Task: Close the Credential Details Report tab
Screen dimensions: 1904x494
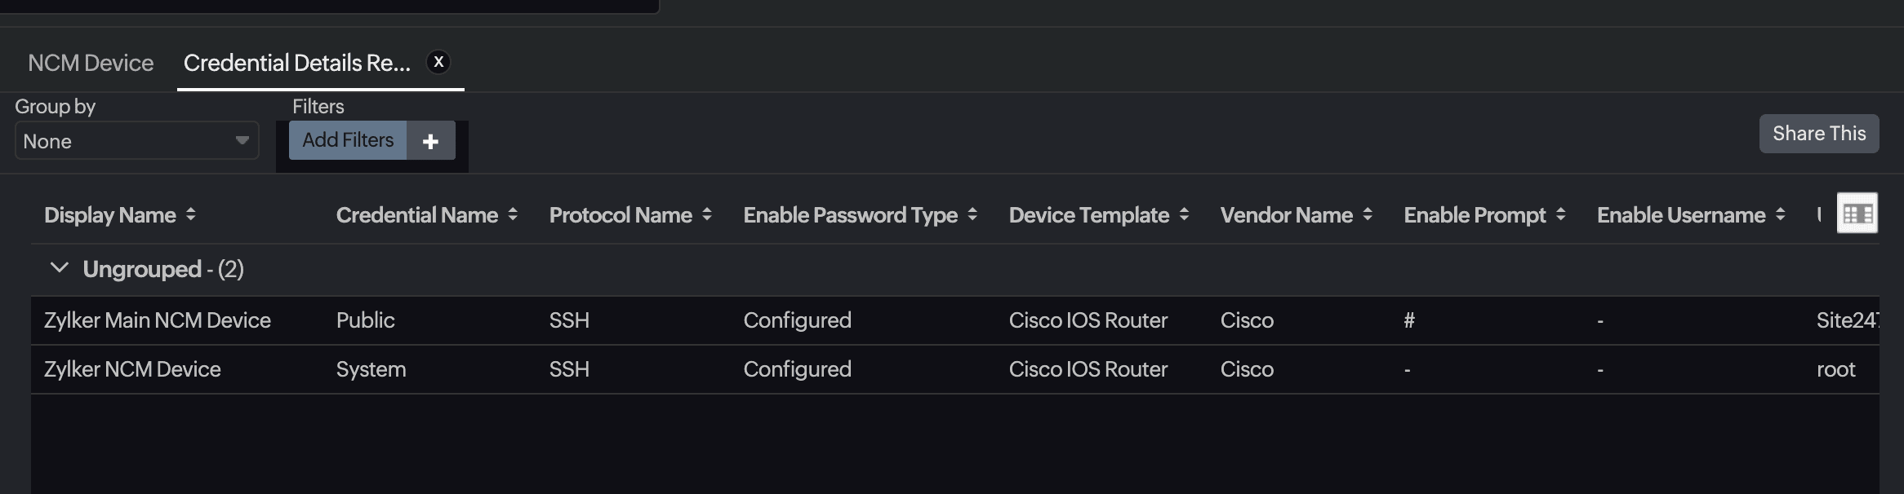Action: [x=438, y=62]
